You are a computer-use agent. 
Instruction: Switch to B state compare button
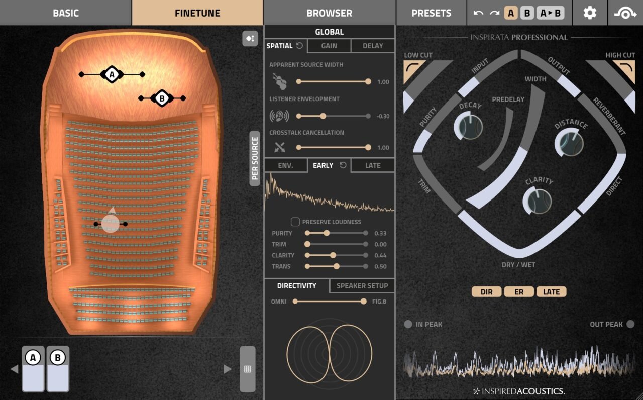(x=526, y=13)
